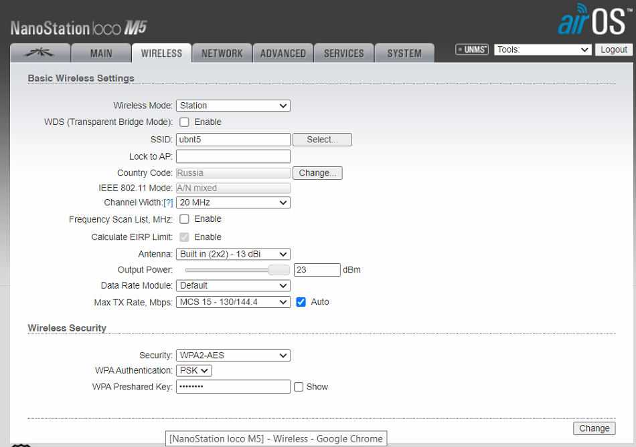636x447 pixels.
Task: Click the NanoStation loco M5 title
Action: pyautogui.click(x=79, y=28)
